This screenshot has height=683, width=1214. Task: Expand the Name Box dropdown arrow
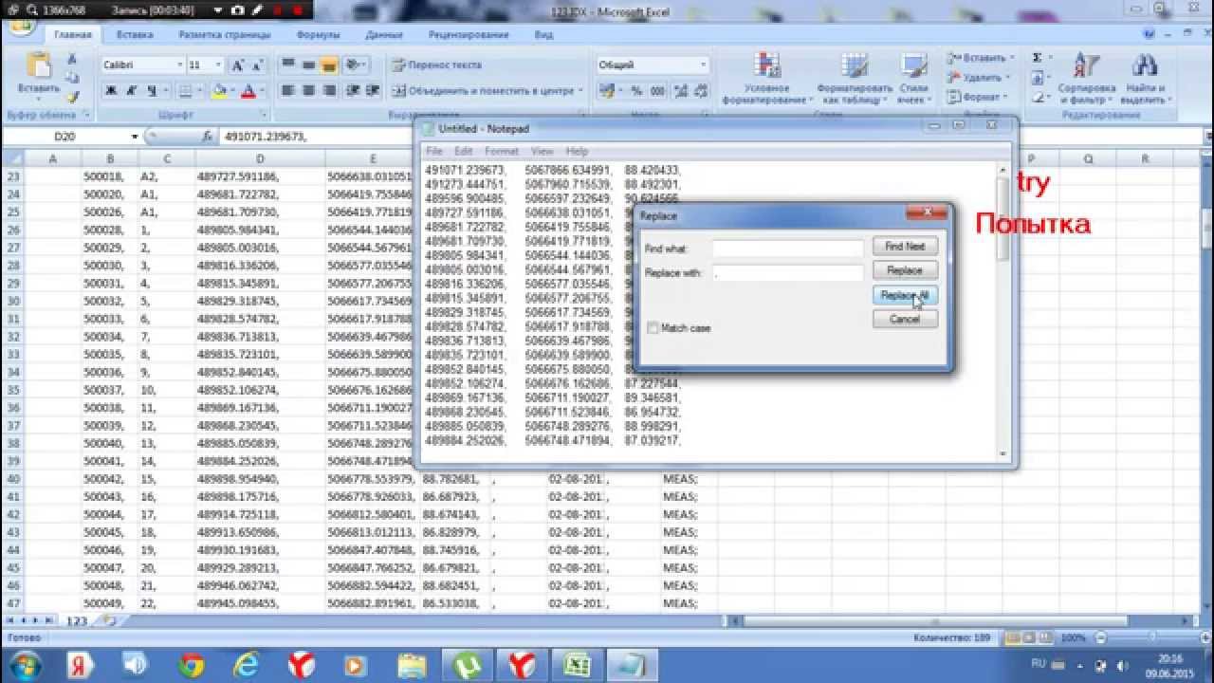pos(135,137)
